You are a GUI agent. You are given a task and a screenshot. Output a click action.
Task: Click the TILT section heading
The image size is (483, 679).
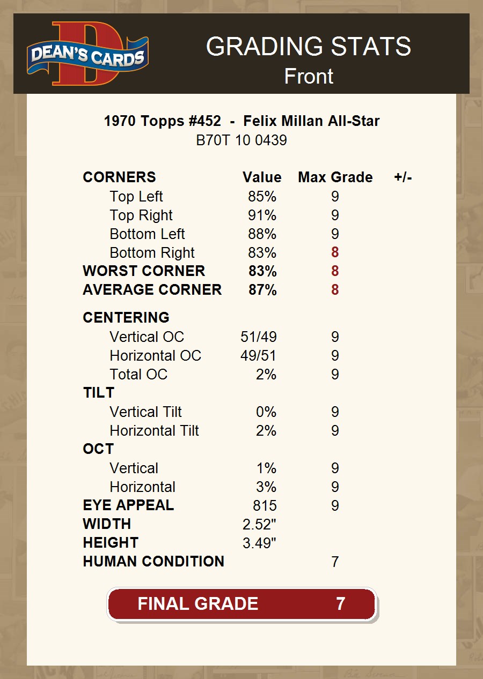99,393
